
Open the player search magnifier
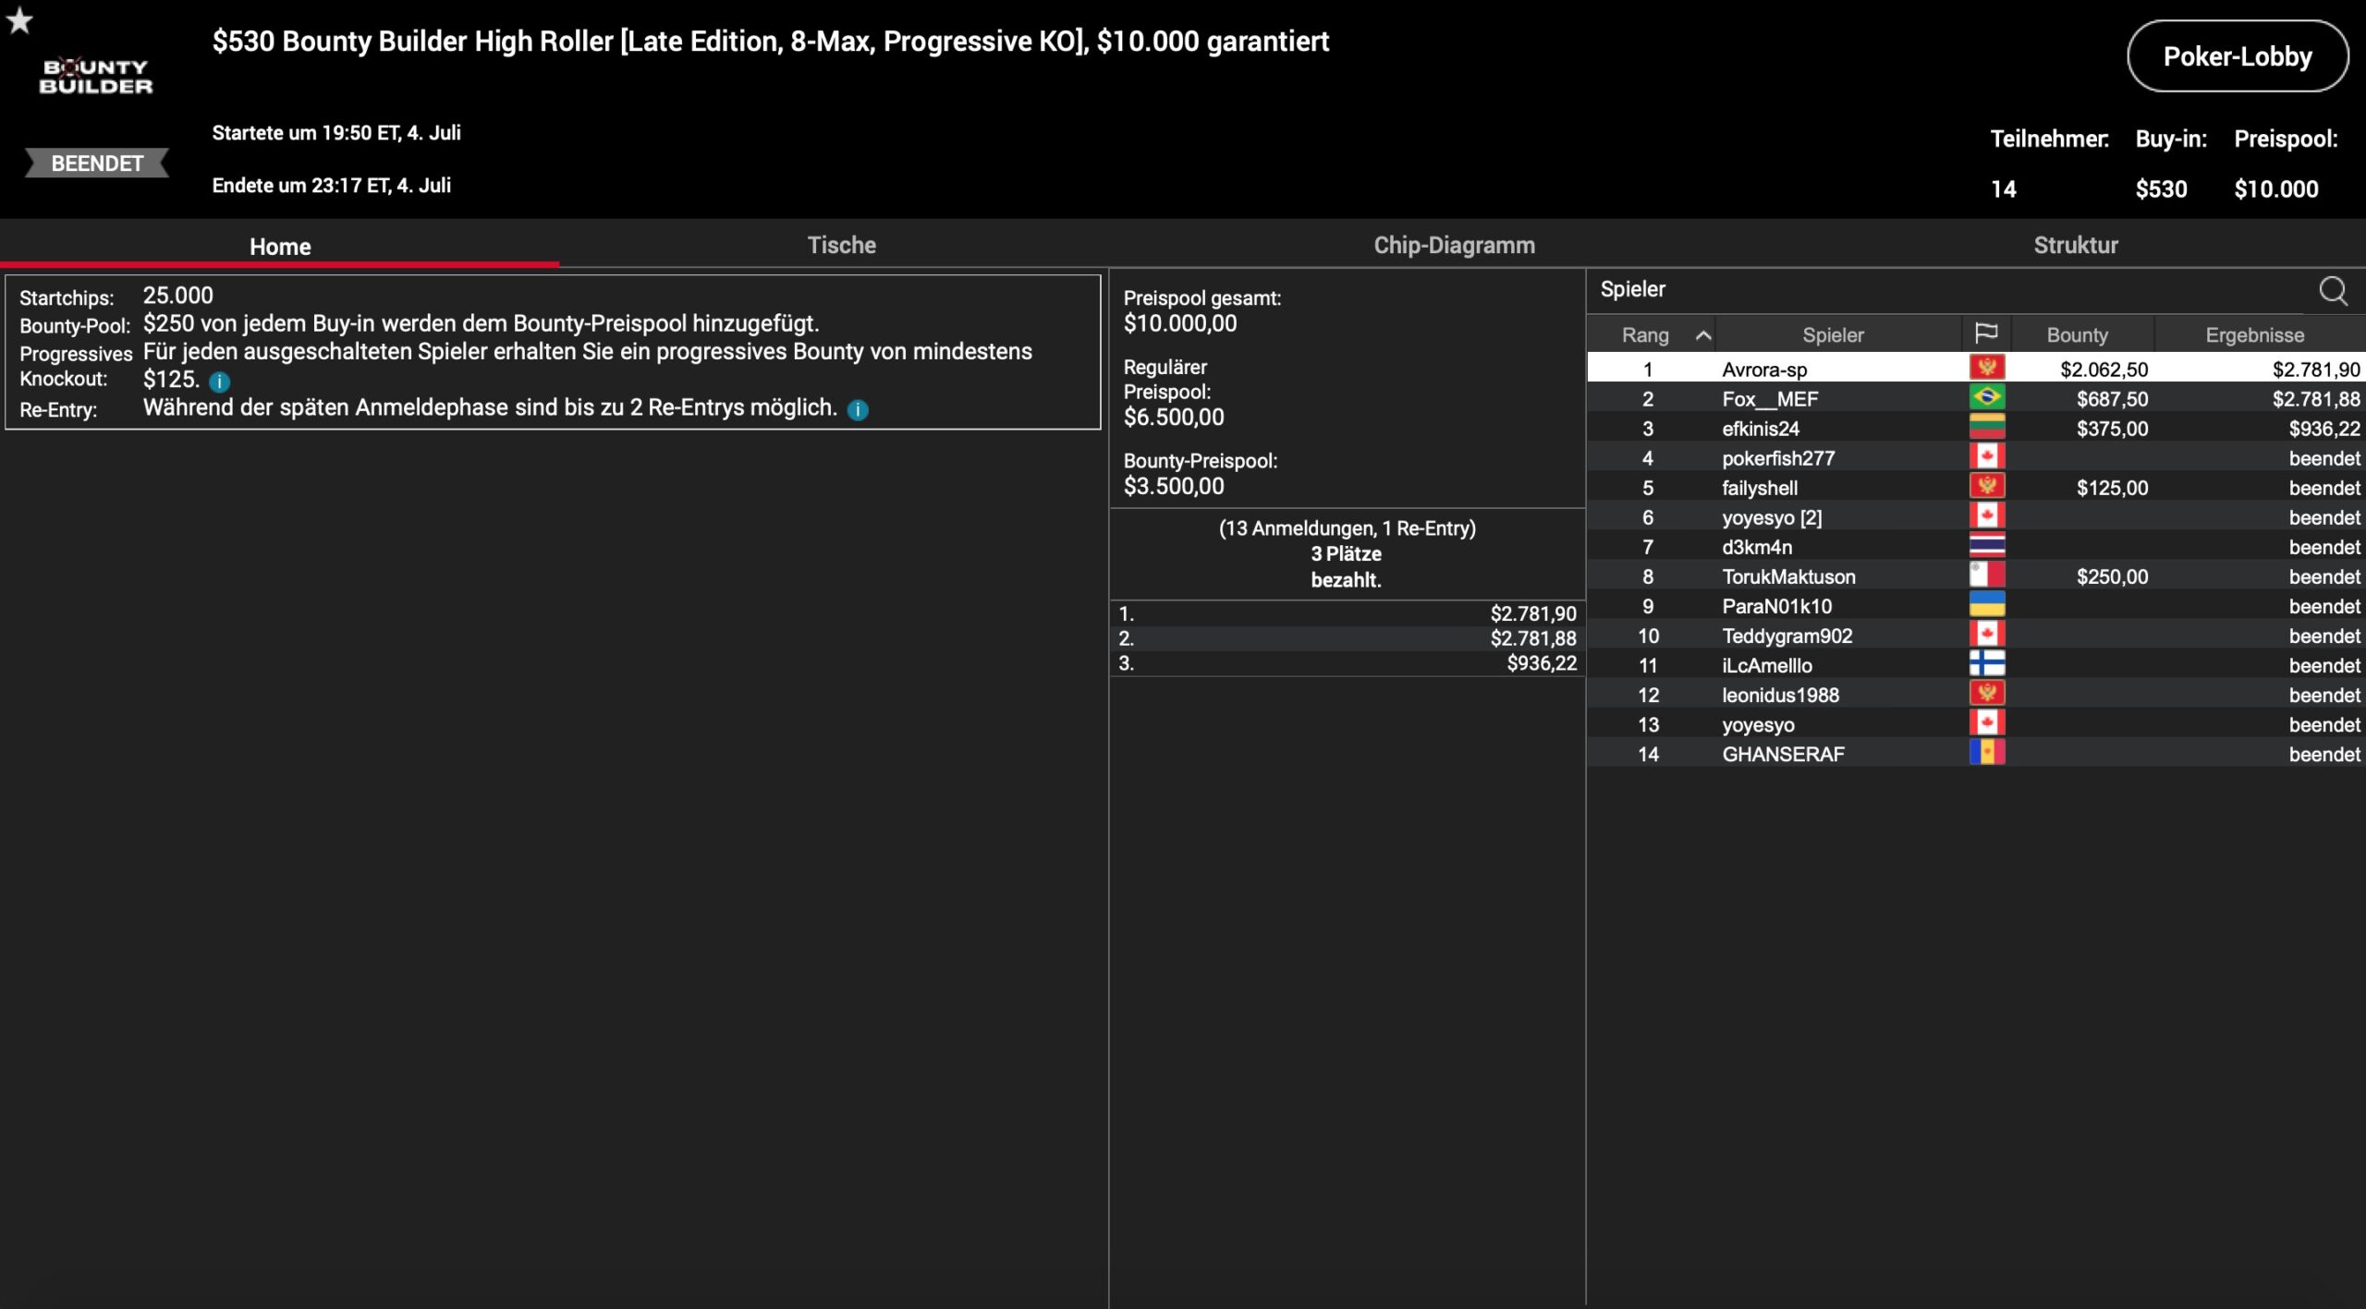2333,291
